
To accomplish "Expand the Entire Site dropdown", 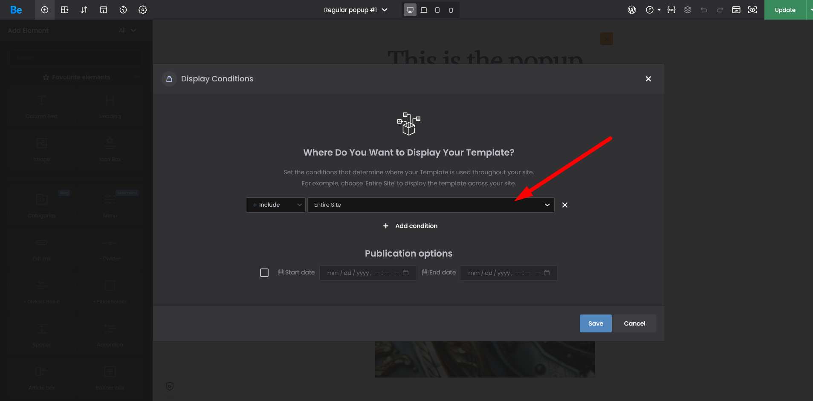I will 431,205.
